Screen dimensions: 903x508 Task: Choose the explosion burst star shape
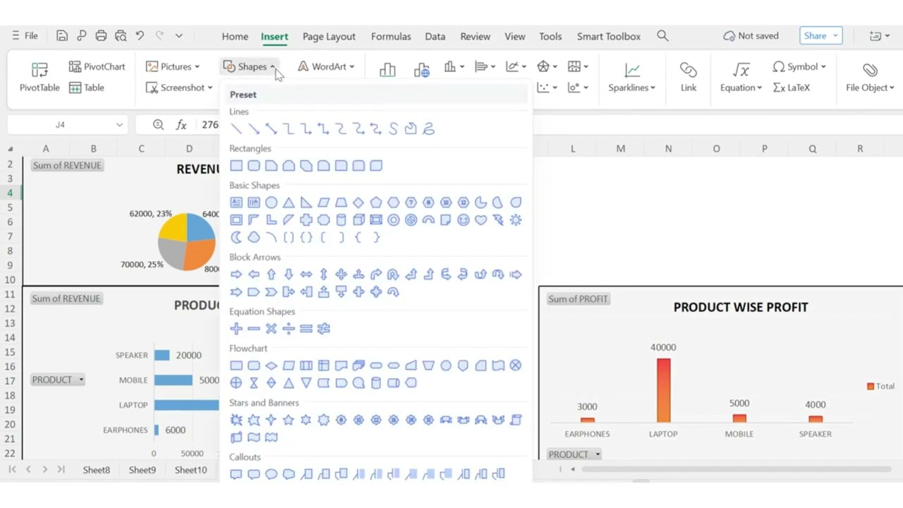(x=236, y=420)
